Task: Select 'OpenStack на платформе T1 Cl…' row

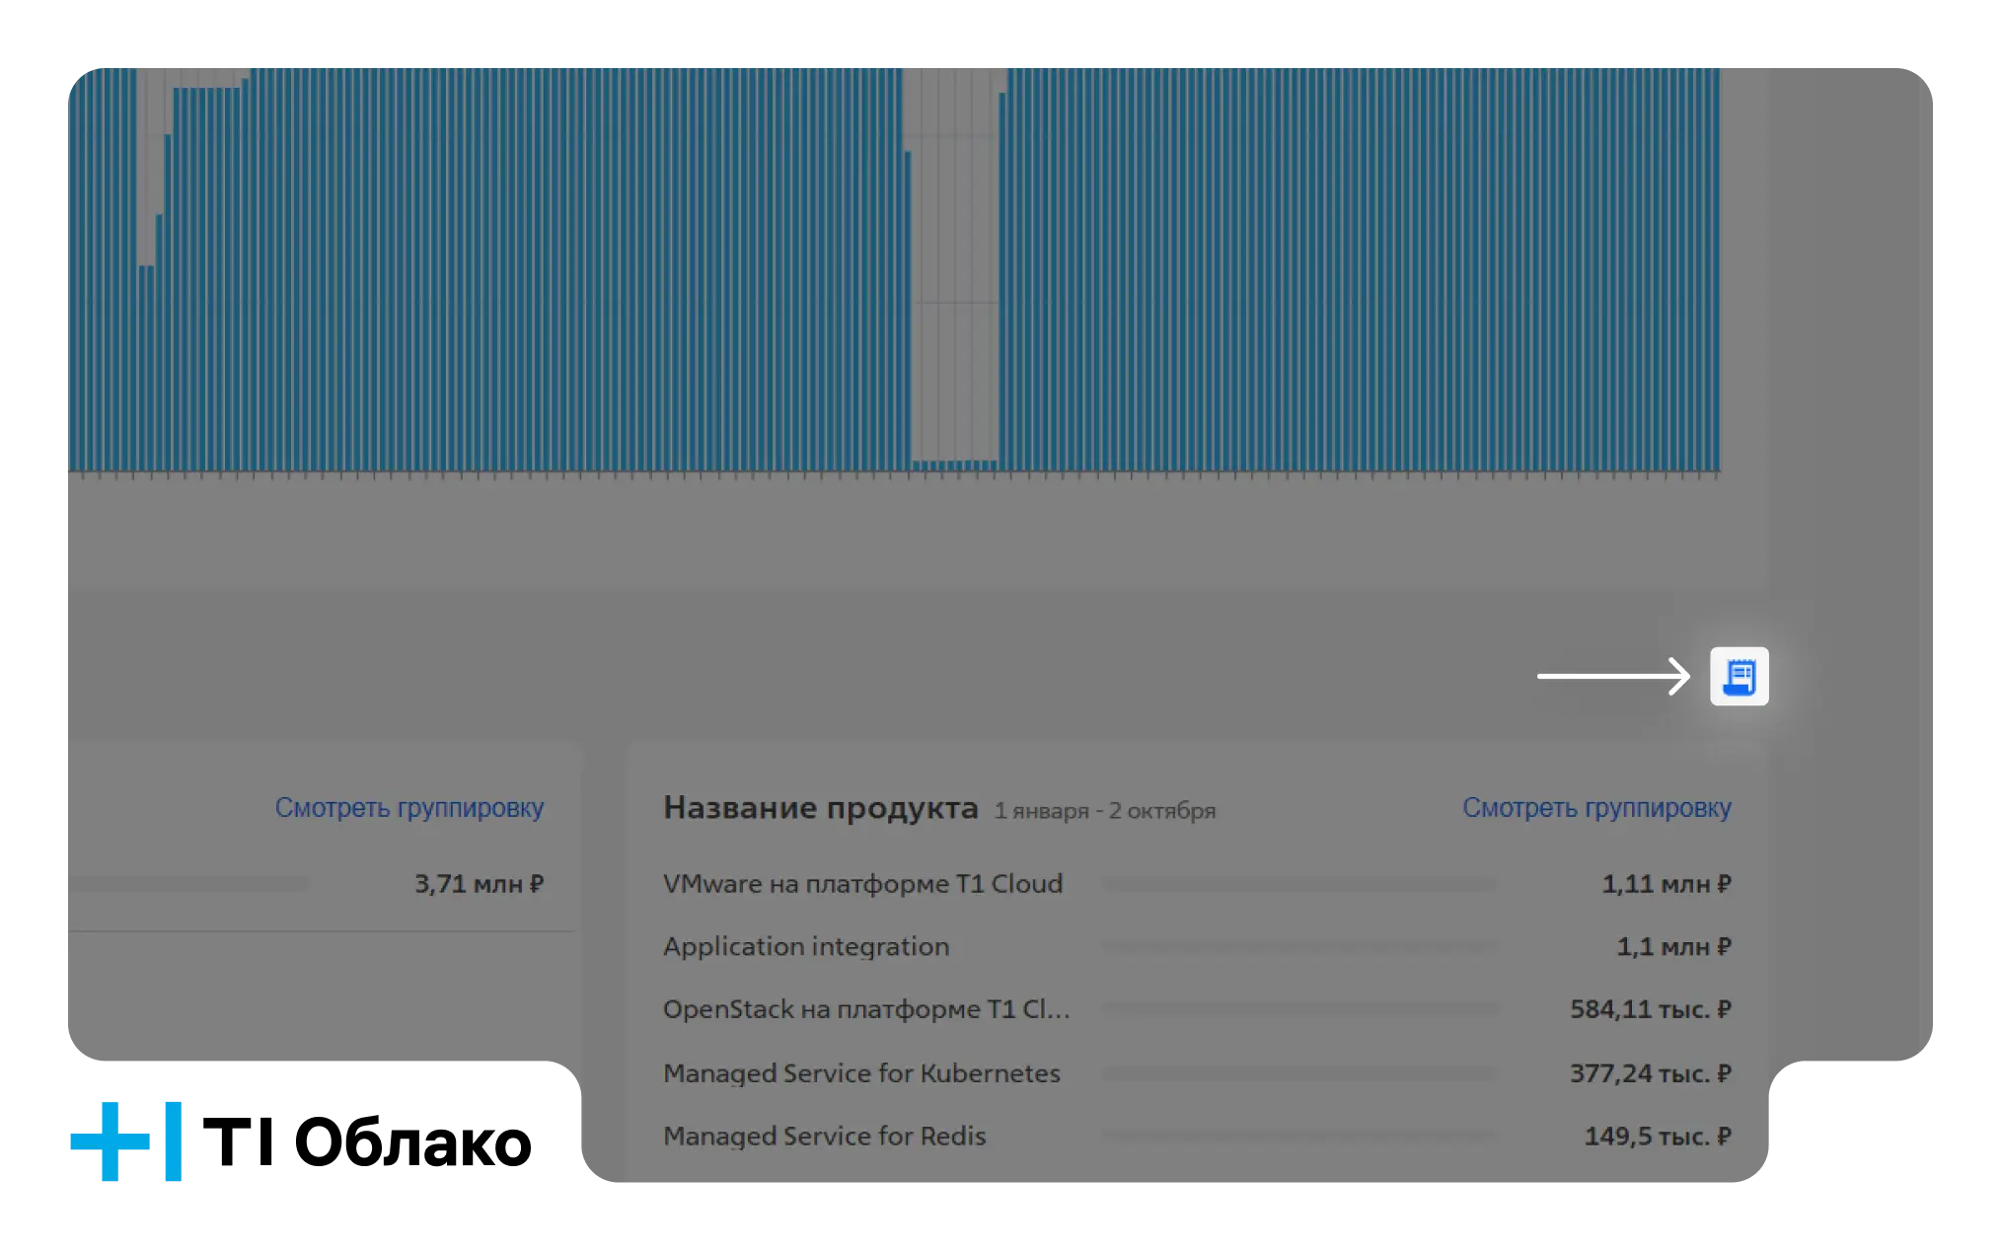Action: 1197,1009
